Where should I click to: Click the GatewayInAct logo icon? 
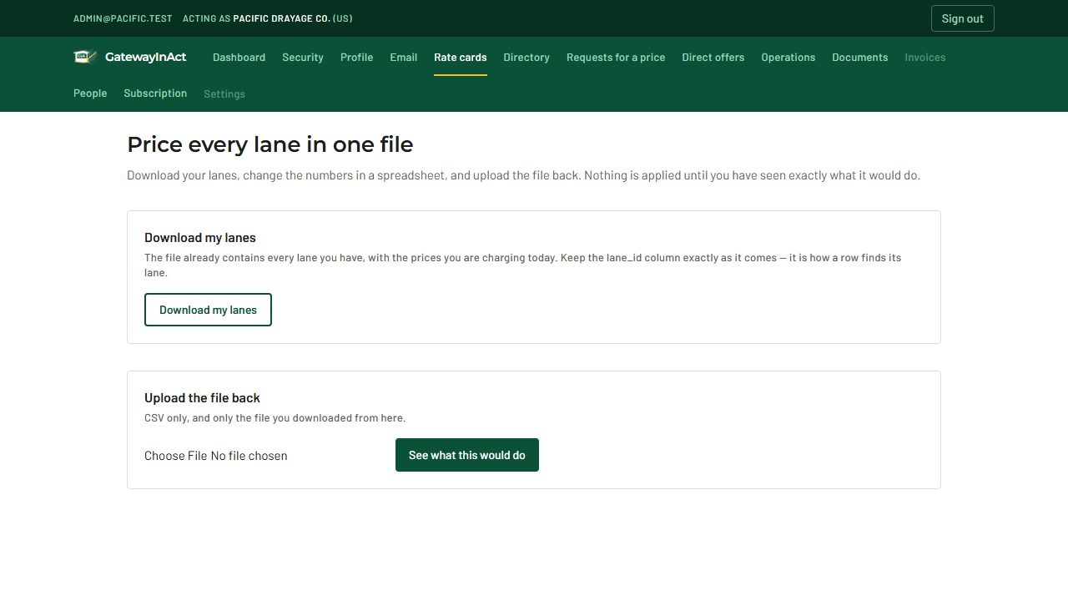85,57
